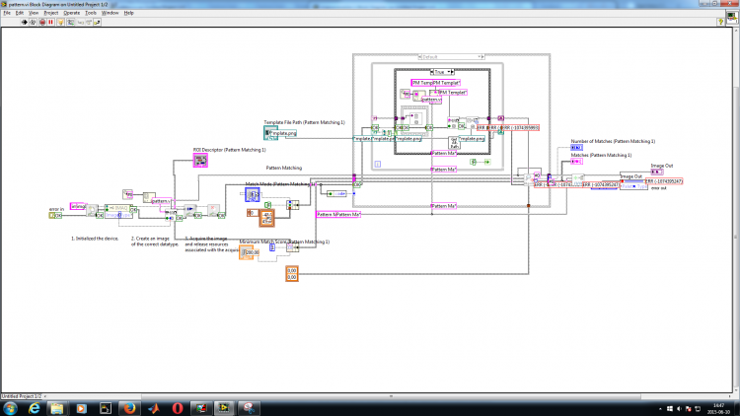Click the ROI Descriptor terminal icon

(x=200, y=161)
